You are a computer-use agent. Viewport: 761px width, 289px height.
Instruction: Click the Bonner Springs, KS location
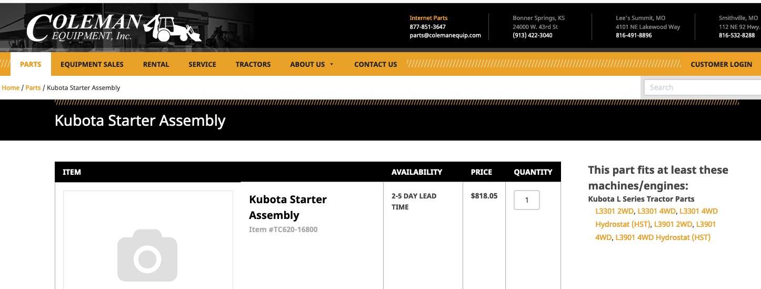click(539, 18)
